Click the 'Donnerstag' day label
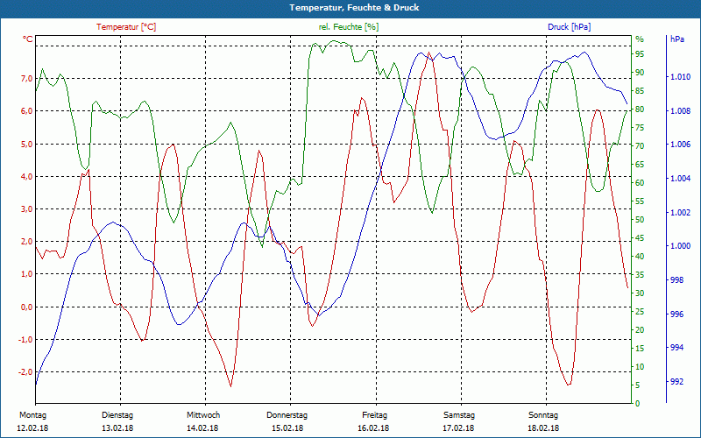The width and height of the screenshot is (701, 438). 287,414
